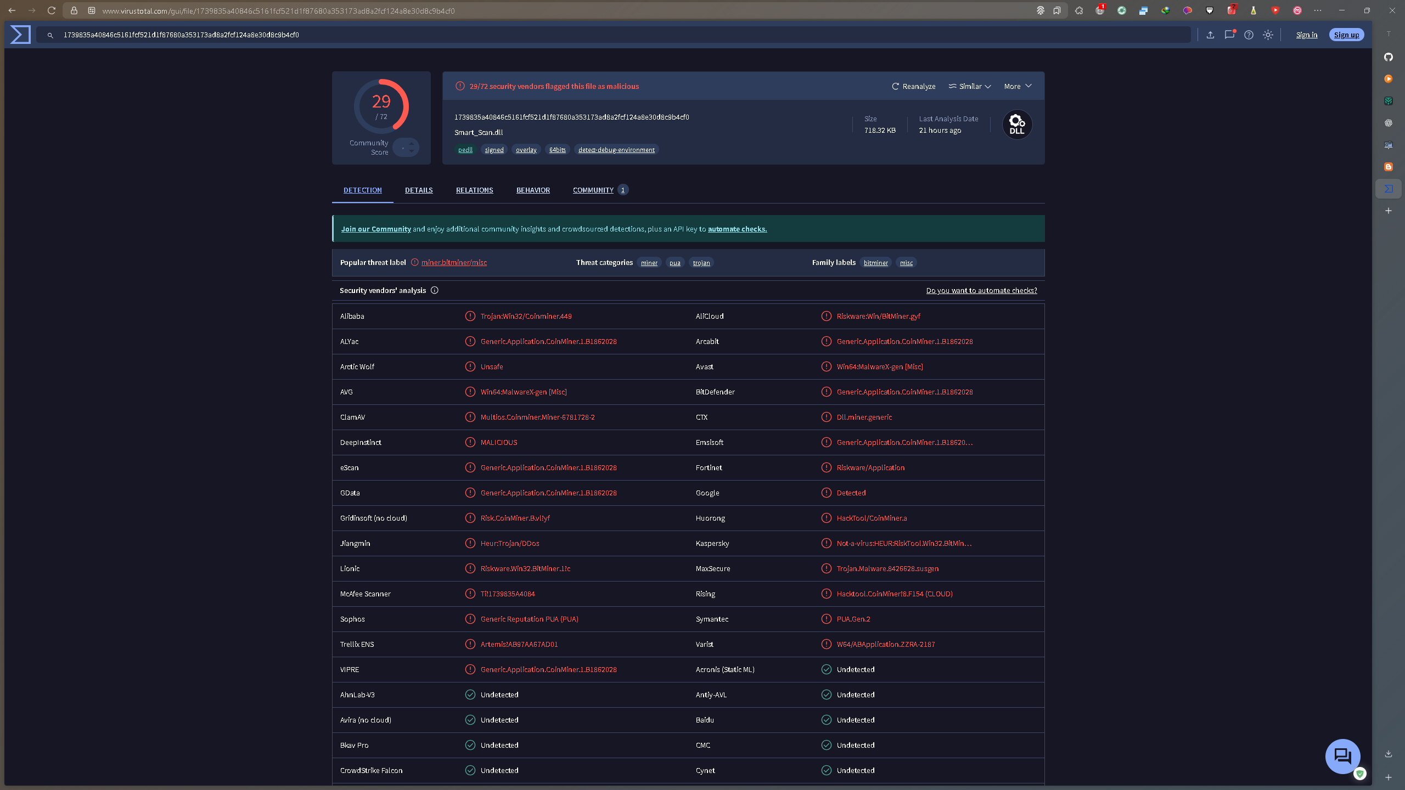Viewport: 1405px width, 790px height.
Task: Open the chat bubble widget
Action: [1342, 756]
